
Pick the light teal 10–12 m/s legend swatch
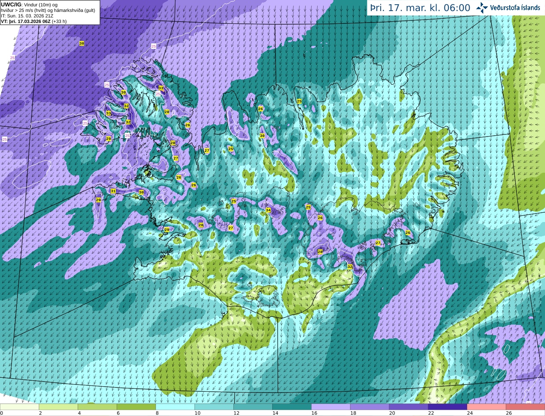click(214, 407)
